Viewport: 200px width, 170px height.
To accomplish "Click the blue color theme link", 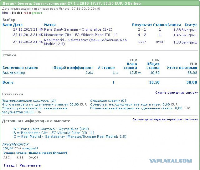I will coord(5,13).
